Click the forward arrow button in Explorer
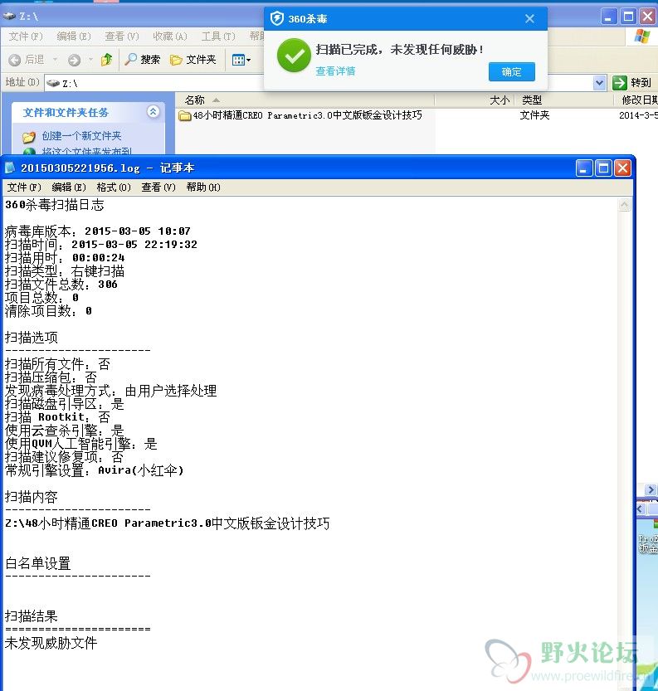The width and height of the screenshot is (658, 691). (74, 60)
